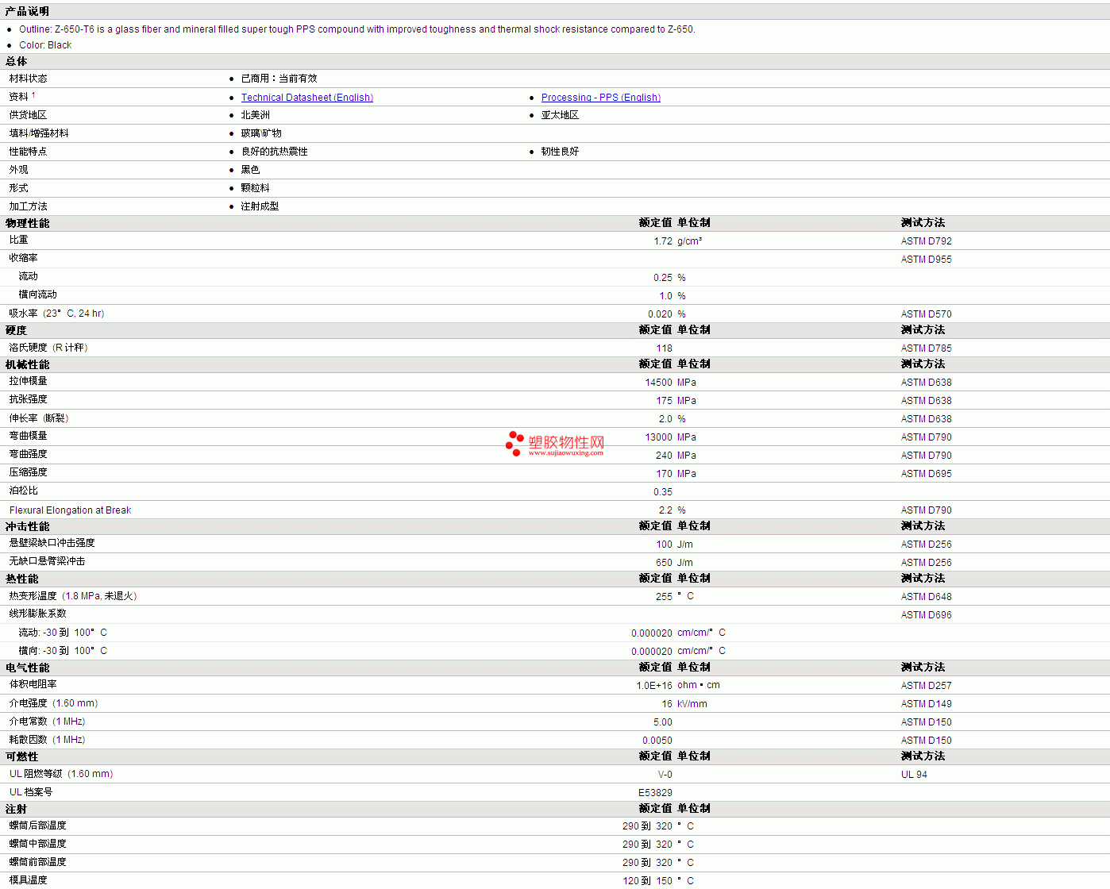
Task: Select the 供货地区 row label
Action: 29,115
